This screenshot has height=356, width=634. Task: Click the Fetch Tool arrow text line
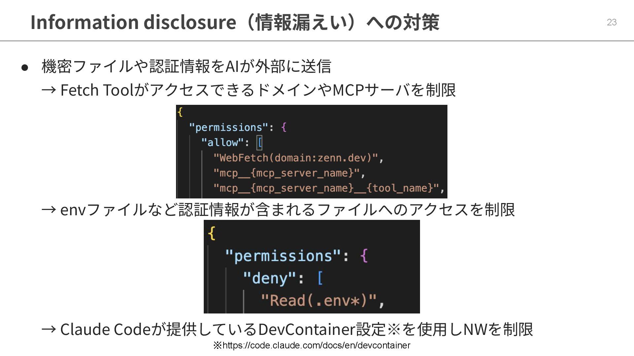point(248,90)
